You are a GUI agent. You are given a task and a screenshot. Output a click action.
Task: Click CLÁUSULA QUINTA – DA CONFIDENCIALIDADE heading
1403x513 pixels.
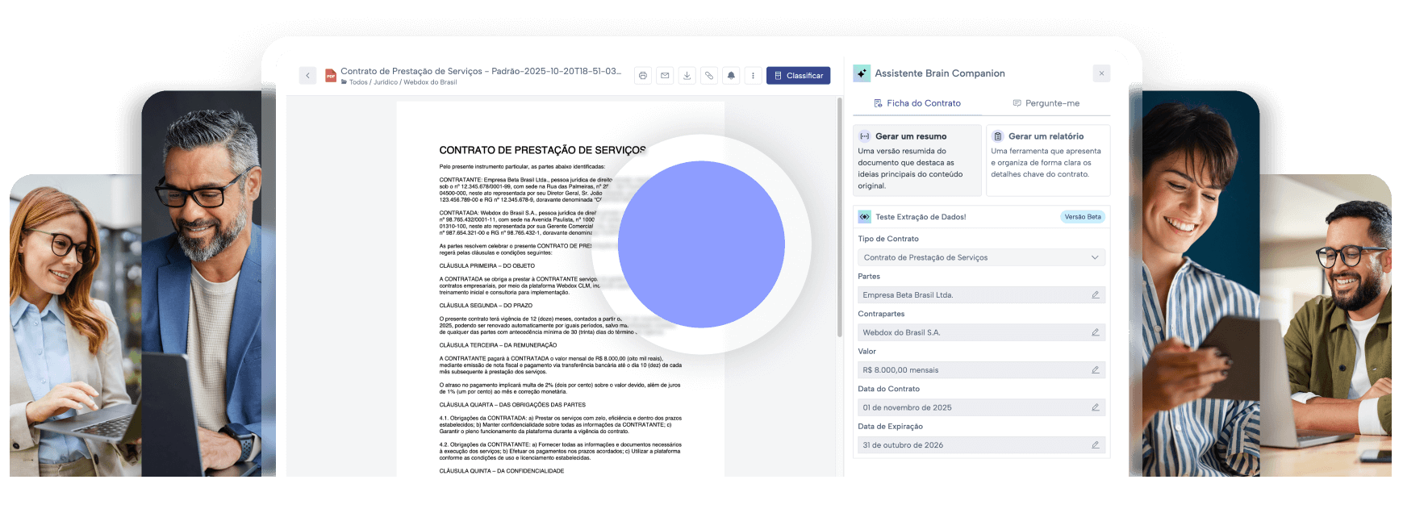(x=502, y=471)
